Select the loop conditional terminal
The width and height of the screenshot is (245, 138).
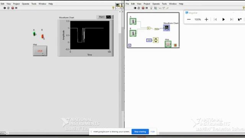[175, 45]
